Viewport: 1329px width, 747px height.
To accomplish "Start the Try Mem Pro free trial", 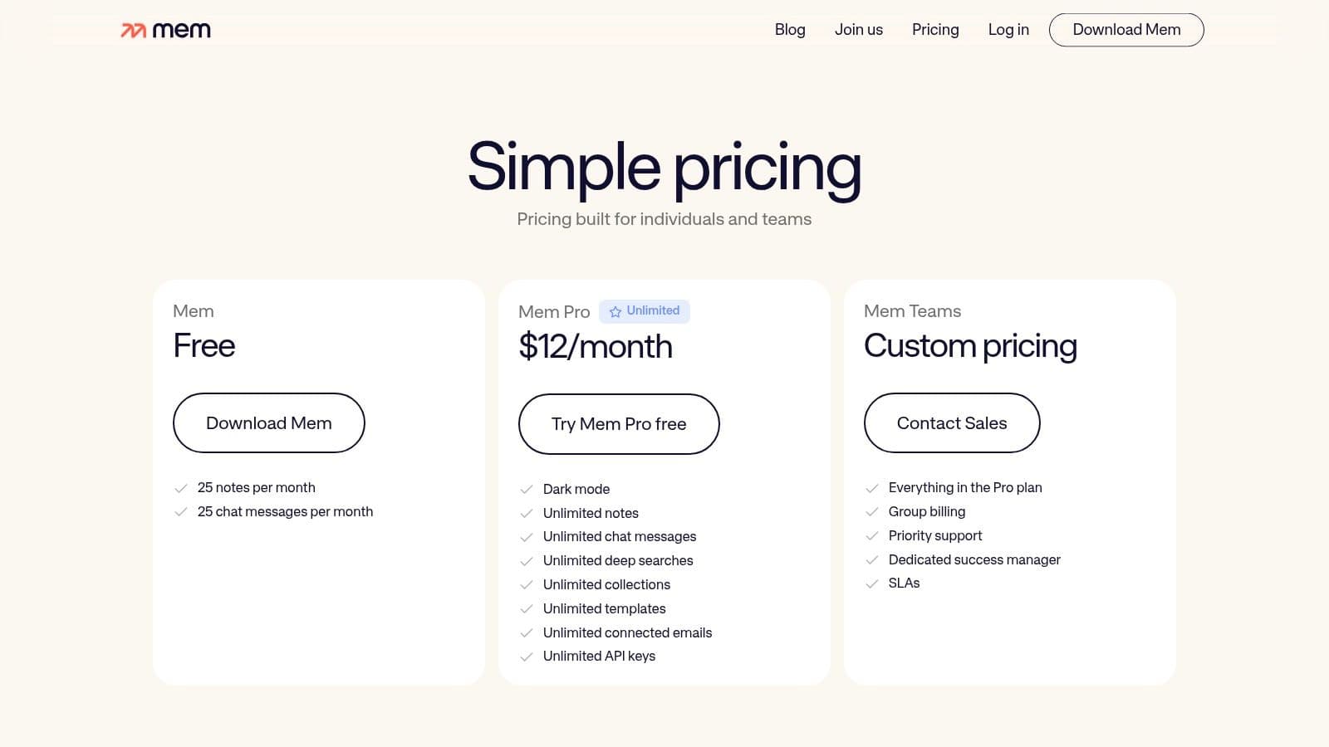I will 619,424.
